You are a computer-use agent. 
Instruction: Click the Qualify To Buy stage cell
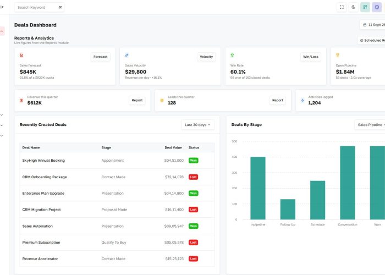point(114,243)
